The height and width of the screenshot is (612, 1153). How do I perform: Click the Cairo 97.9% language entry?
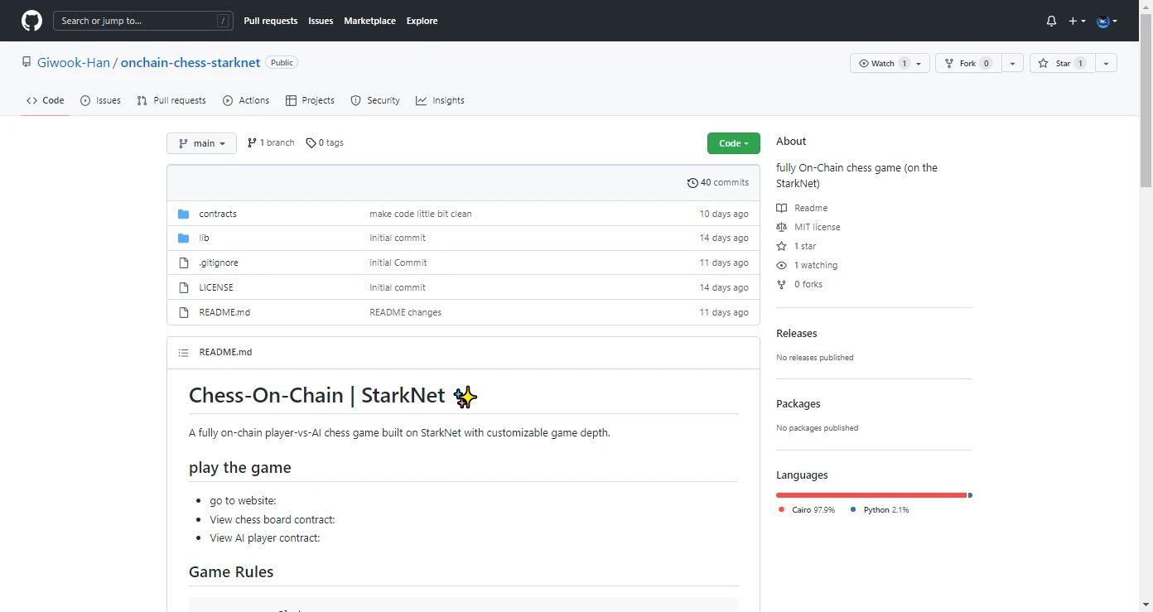[x=806, y=510]
